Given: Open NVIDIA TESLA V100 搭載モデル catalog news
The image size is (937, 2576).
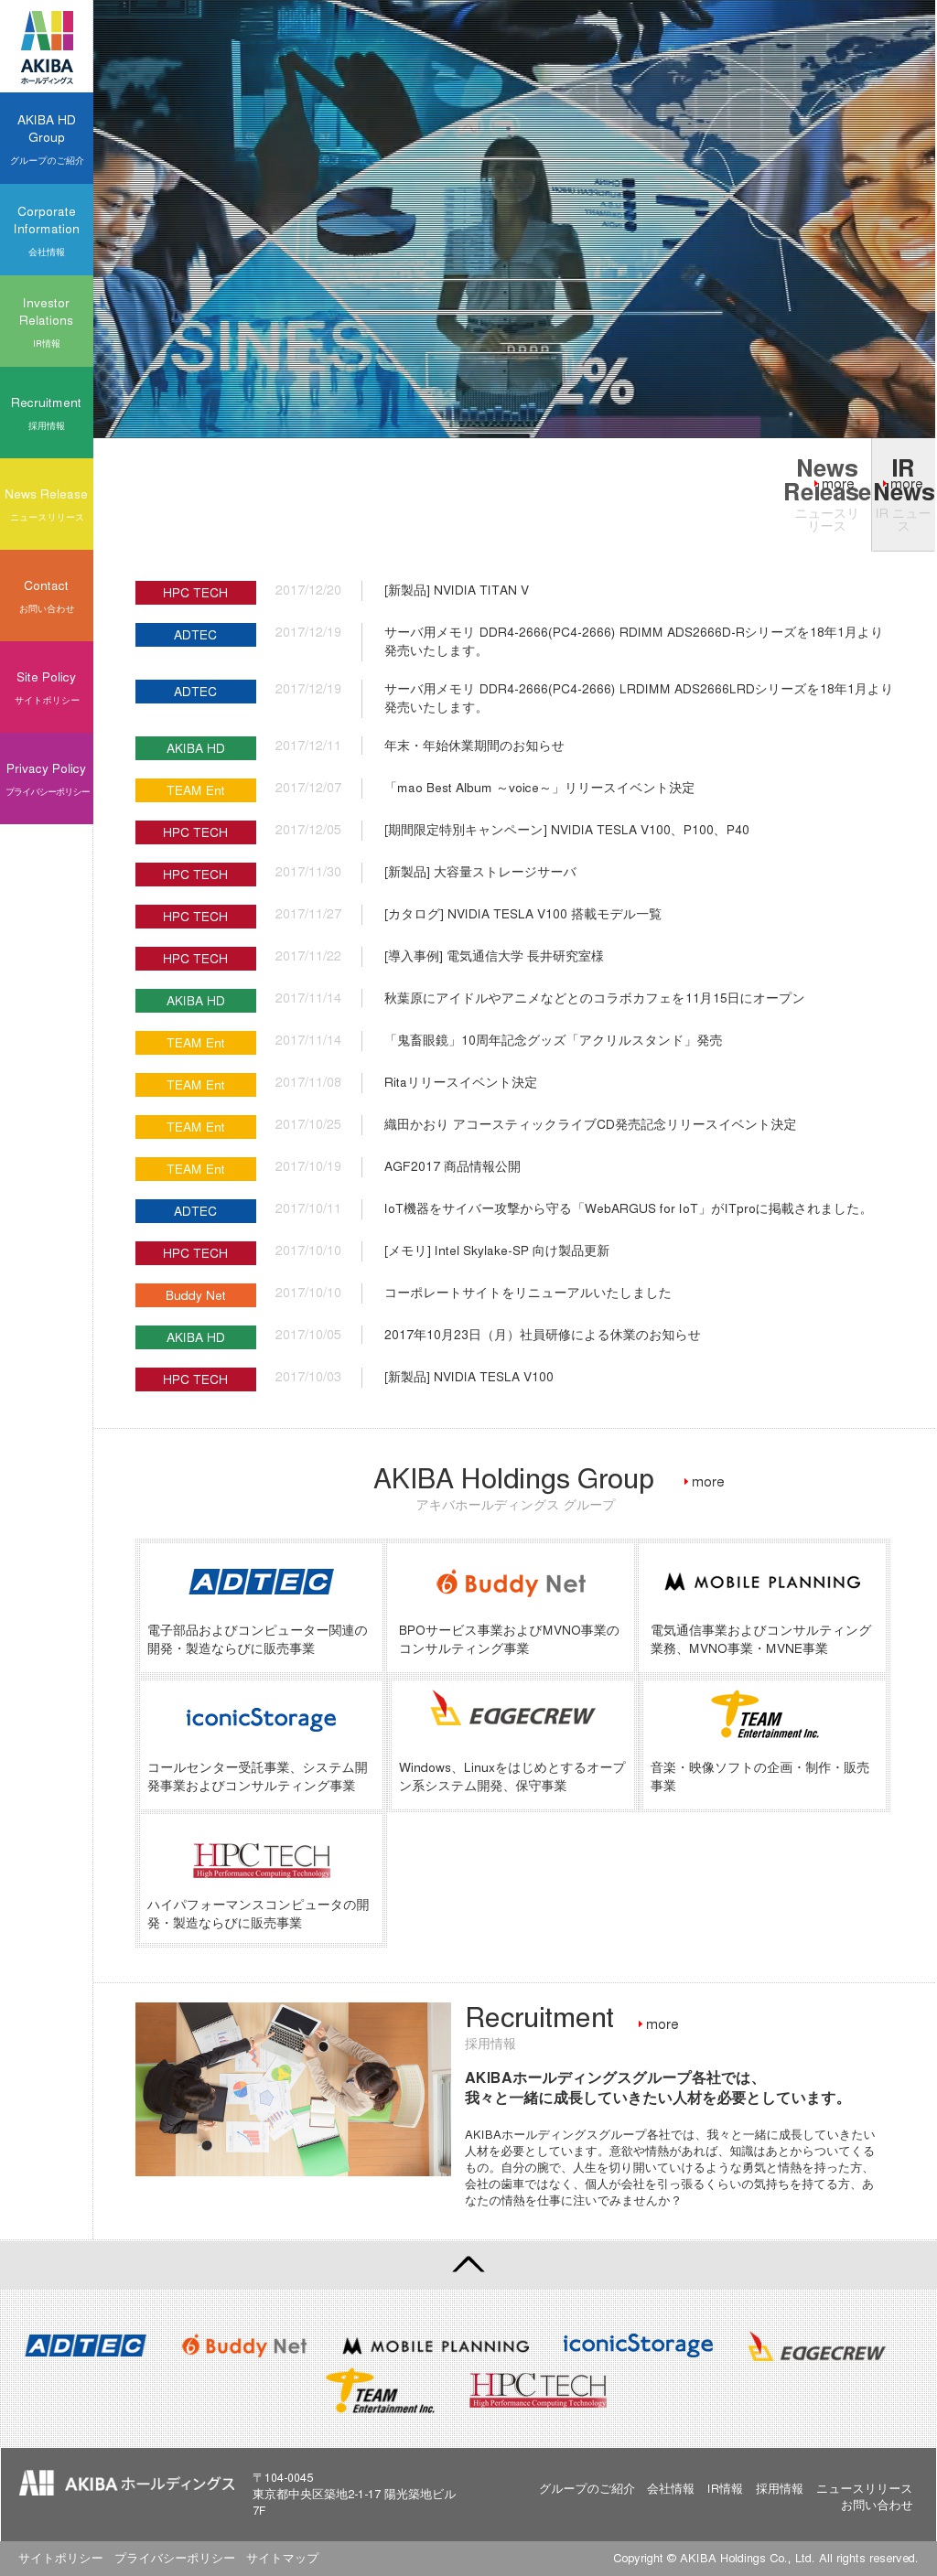Looking at the screenshot, I should (x=522, y=914).
